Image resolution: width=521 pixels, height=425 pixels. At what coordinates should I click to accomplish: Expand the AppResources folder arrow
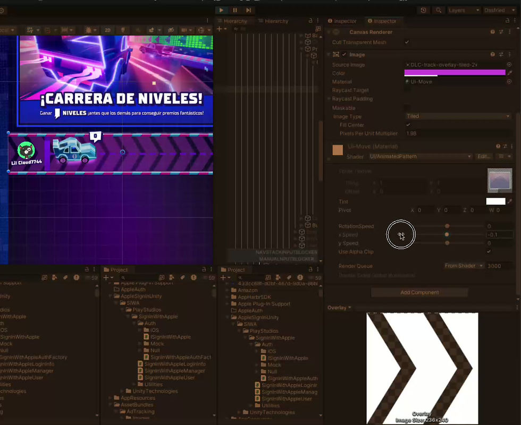110,398
